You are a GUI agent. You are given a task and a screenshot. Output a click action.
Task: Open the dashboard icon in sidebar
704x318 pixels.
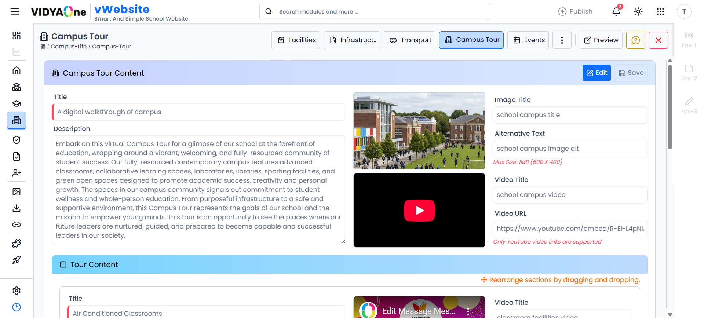coord(17,35)
